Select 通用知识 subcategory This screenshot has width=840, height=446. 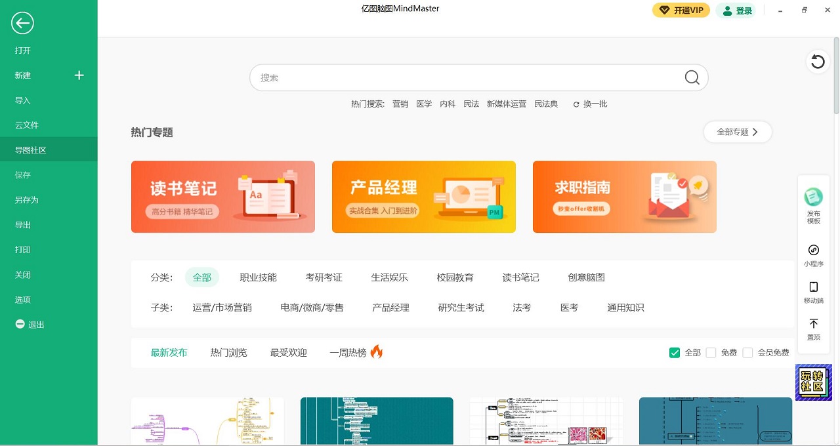[x=625, y=308]
